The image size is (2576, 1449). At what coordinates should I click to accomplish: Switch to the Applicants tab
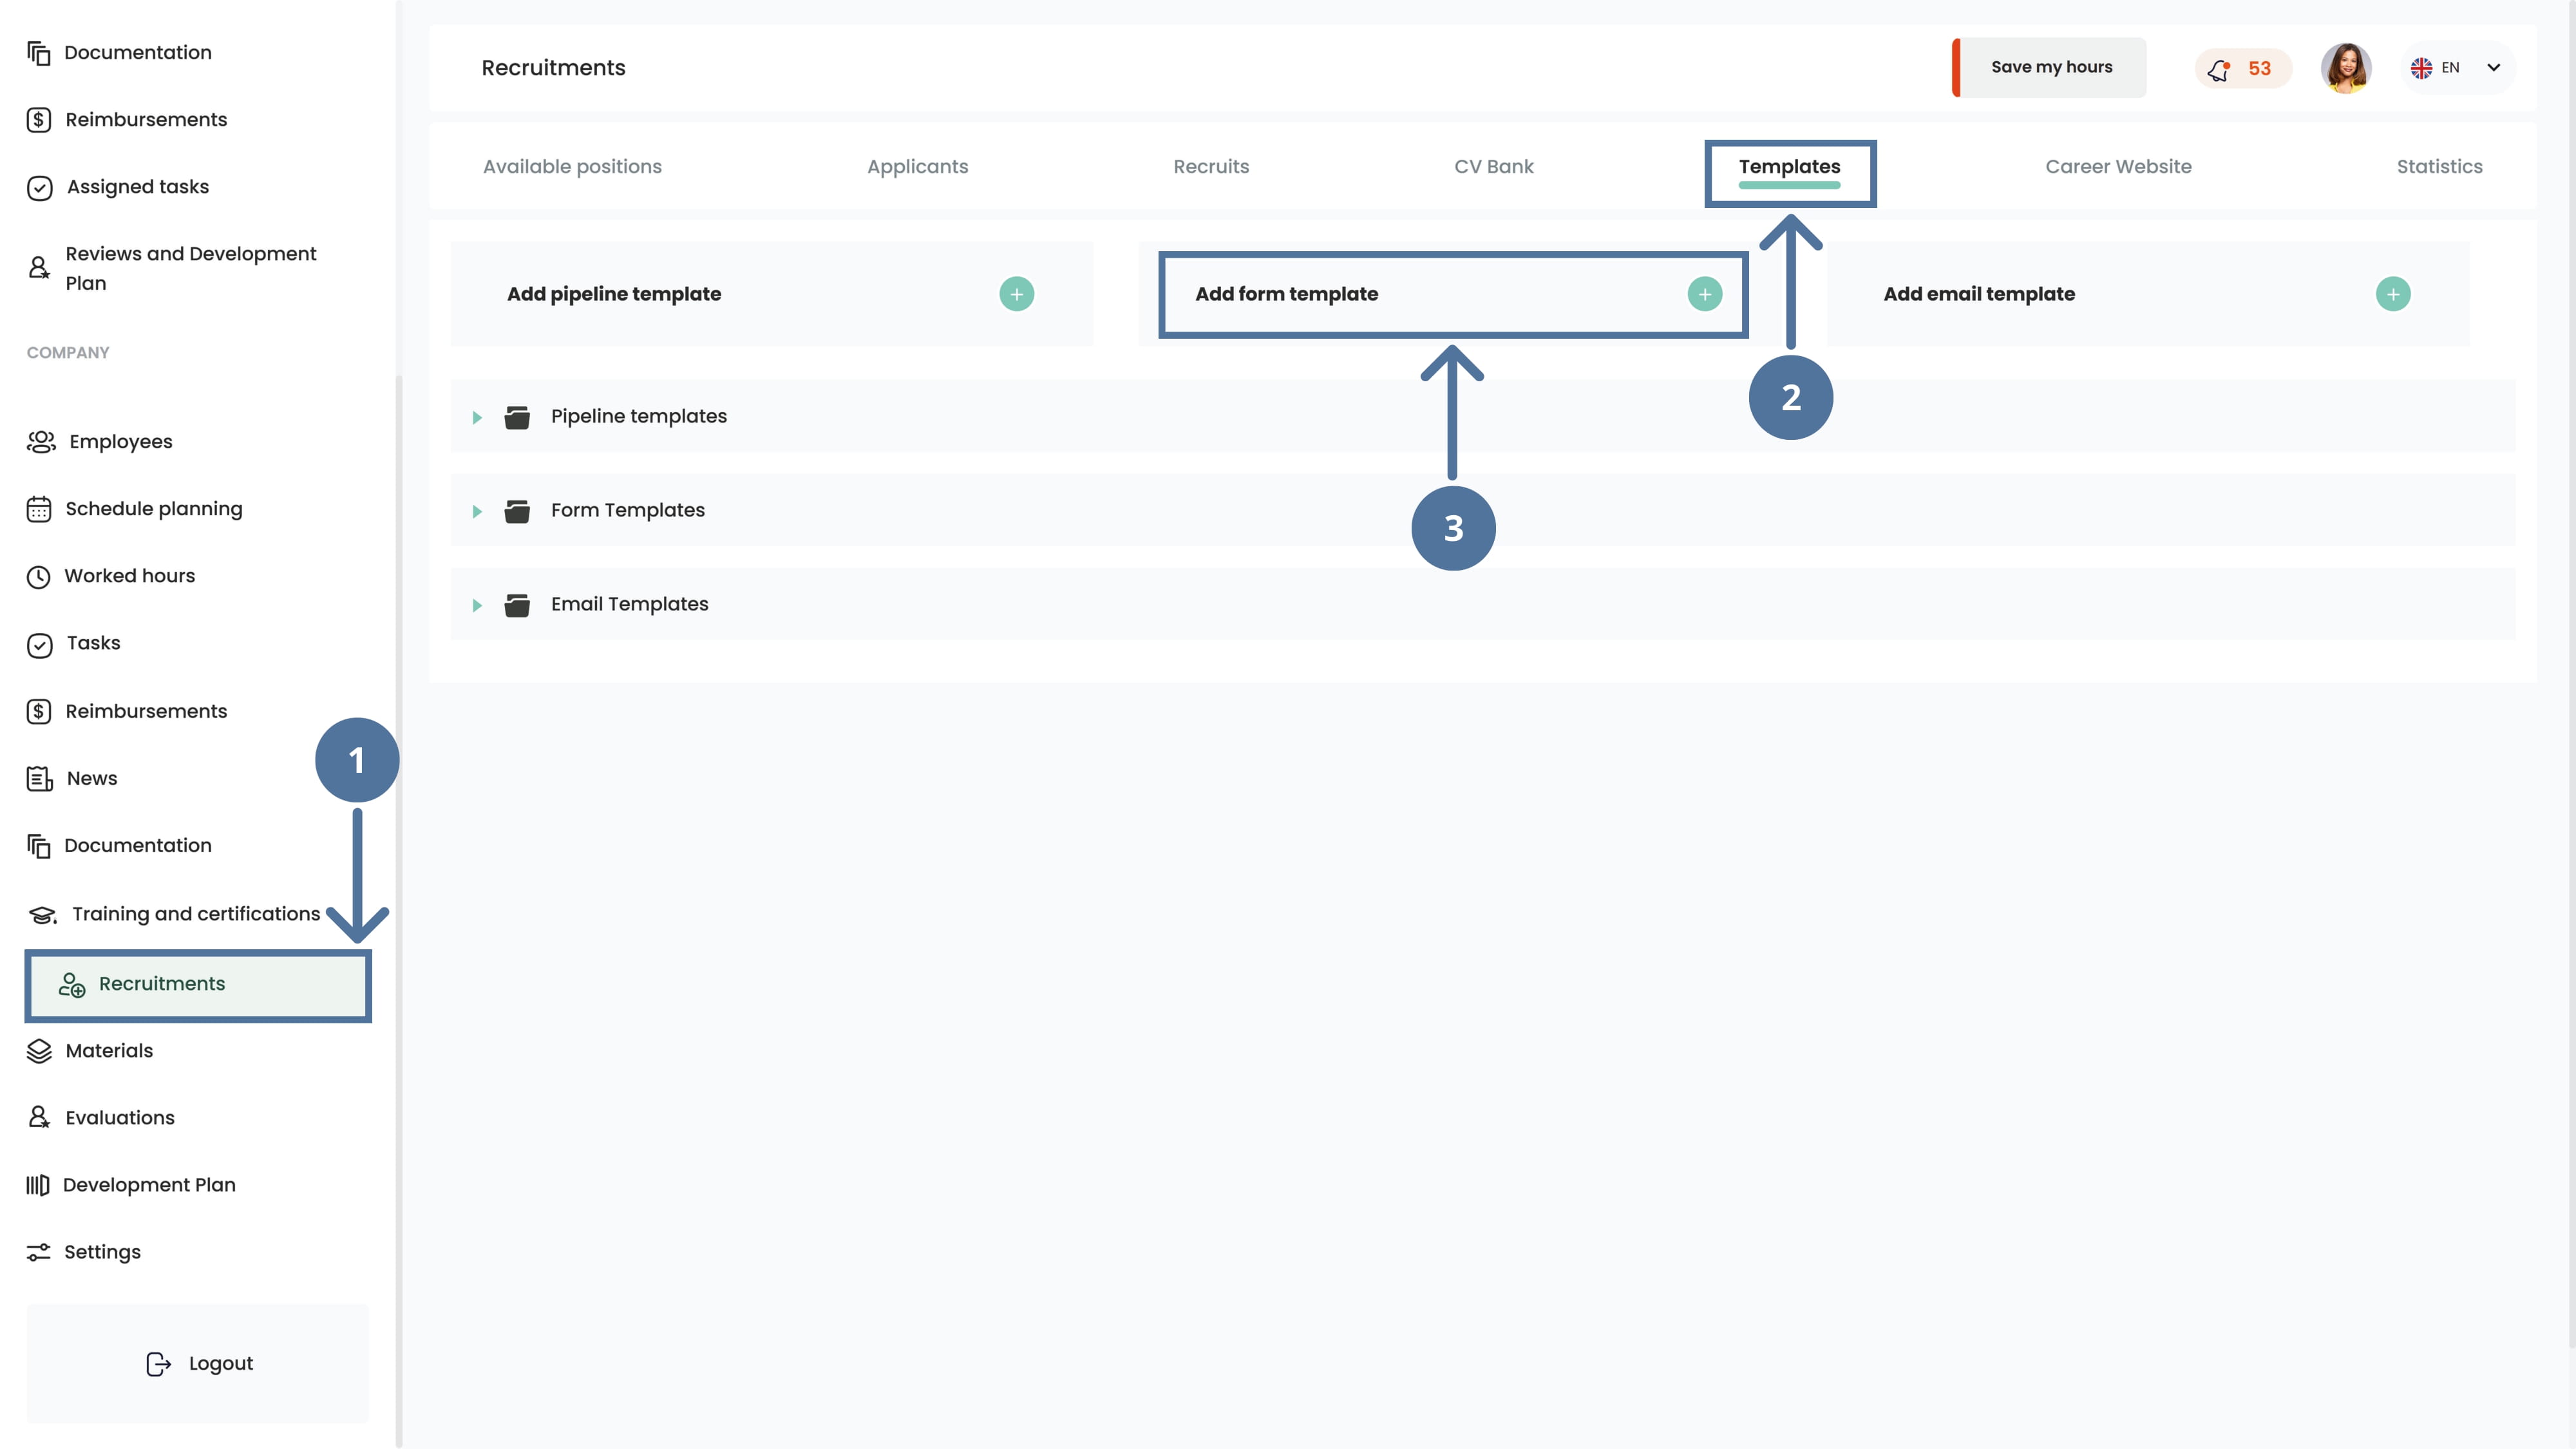[917, 167]
